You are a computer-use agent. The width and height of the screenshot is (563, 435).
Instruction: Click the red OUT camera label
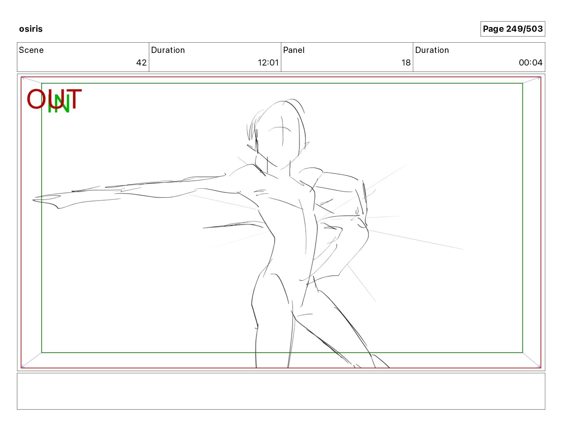54,99
